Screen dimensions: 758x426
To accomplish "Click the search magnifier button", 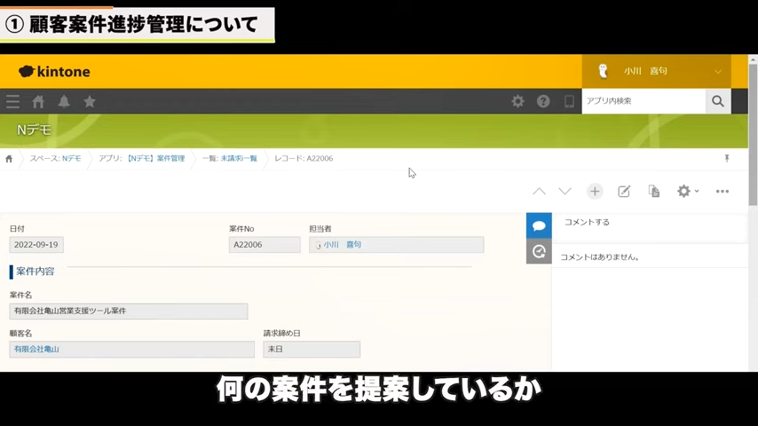I will pyautogui.click(x=718, y=101).
